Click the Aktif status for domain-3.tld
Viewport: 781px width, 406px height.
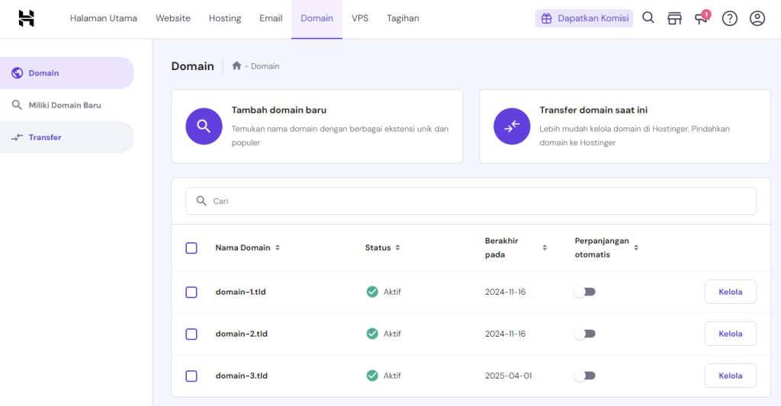tap(392, 376)
